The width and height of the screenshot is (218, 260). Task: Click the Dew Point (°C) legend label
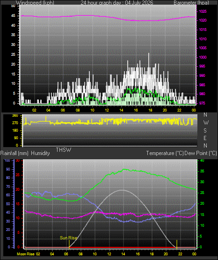[200, 153]
